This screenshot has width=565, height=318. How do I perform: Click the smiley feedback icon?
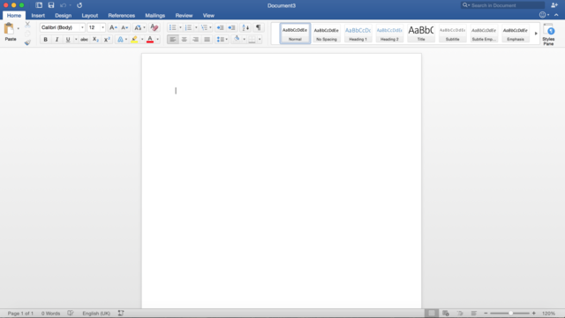pos(542,15)
